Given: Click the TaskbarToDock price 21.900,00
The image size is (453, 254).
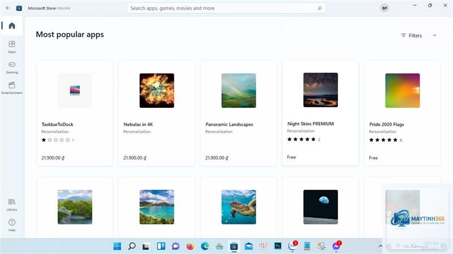Looking at the screenshot, I should [x=53, y=158].
